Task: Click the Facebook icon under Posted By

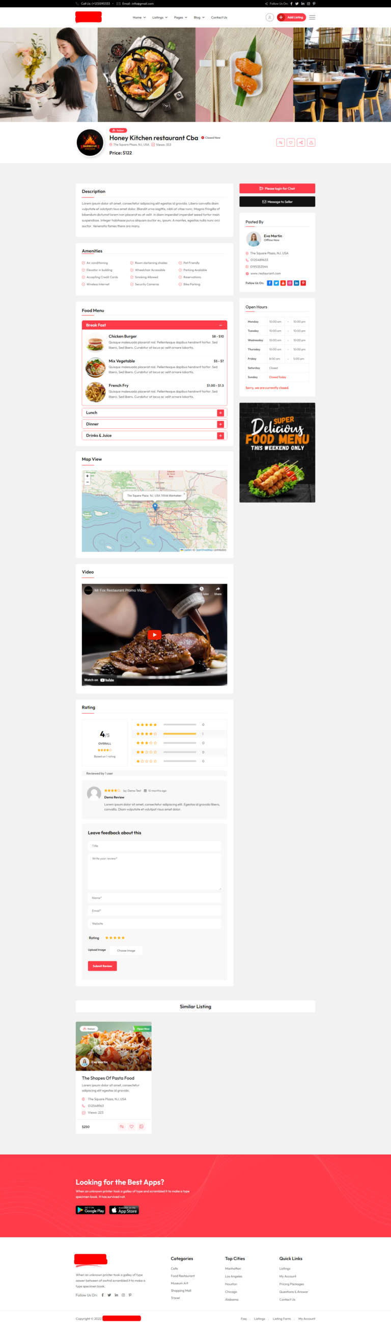Action: point(269,283)
